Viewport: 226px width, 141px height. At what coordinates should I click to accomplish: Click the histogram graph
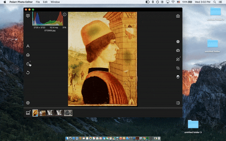point(48,19)
